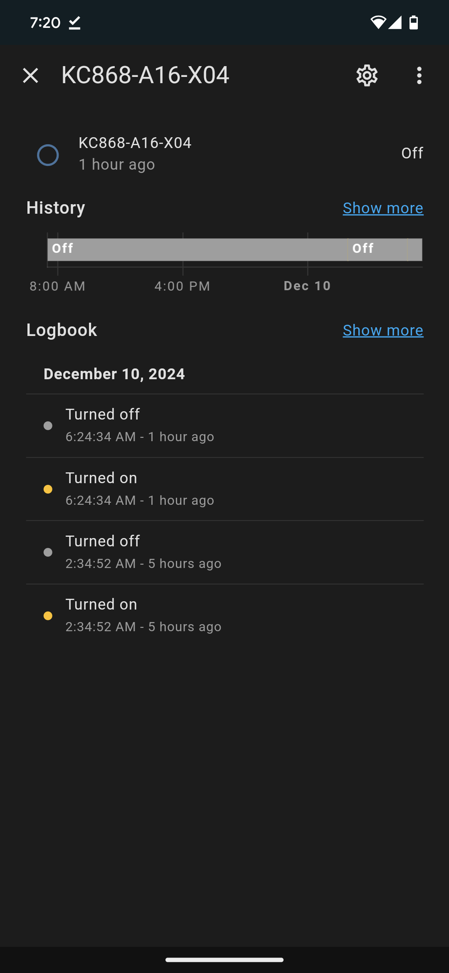Show more History details
449x973 pixels.
(383, 208)
